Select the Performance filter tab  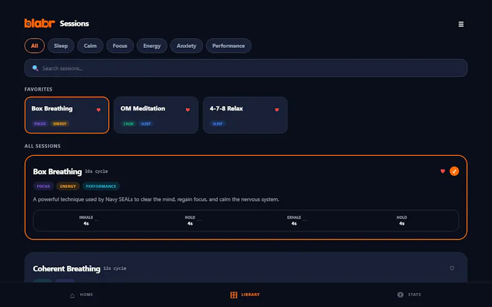point(228,45)
